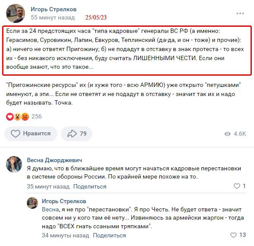Click the red heart reaction icon
The height and width of the screenshot is (246, 254).
coord(10,117)
